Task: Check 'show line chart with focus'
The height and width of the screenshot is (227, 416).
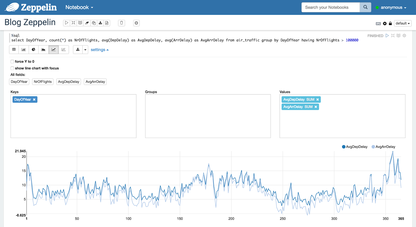Action: click(12, 68)
